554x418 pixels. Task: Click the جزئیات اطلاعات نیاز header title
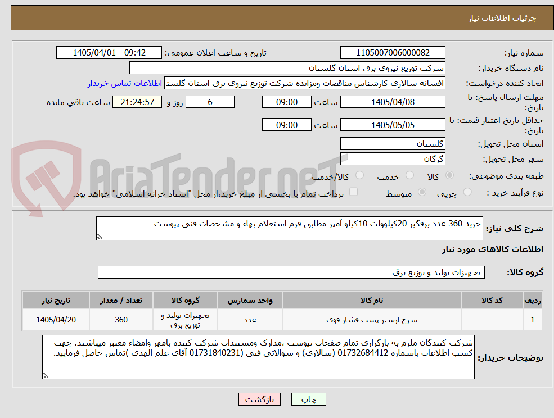point(502,18)
